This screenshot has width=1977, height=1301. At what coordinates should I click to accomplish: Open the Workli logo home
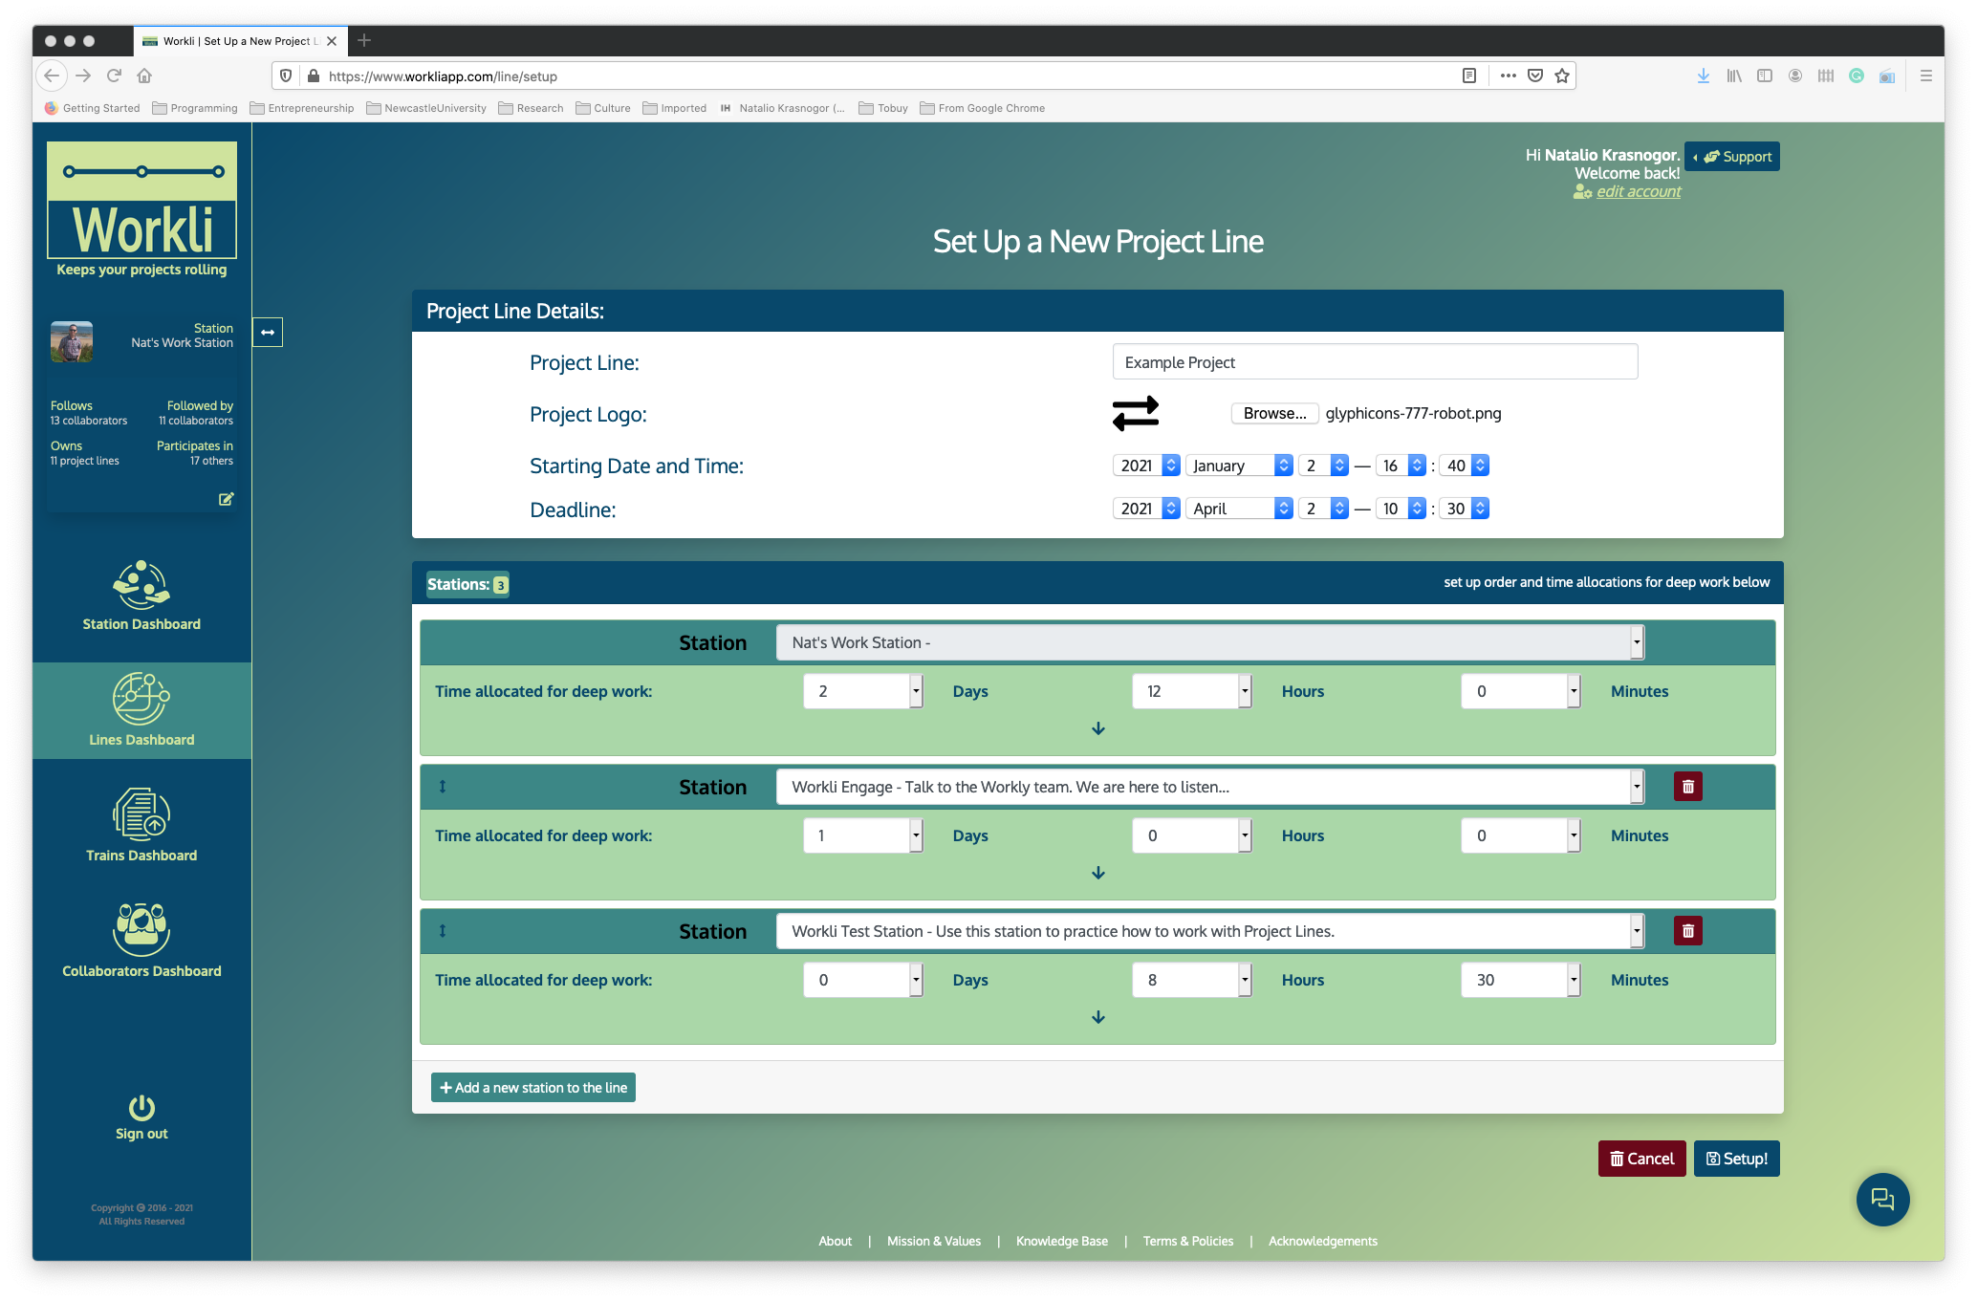click(x=141, y=200)
